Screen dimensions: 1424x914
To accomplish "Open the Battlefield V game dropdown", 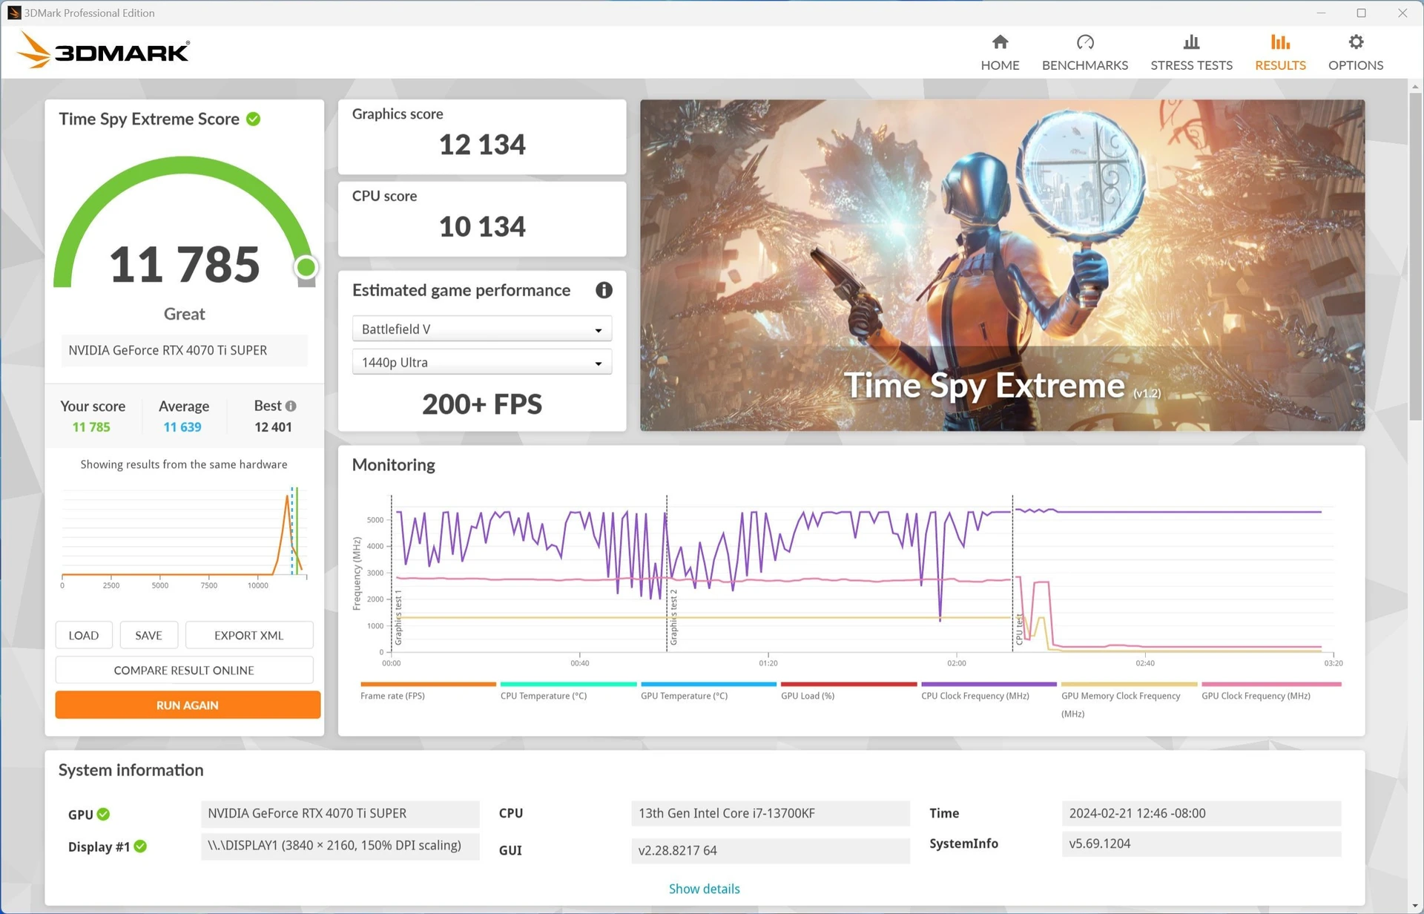I will [x=482, y=329].
